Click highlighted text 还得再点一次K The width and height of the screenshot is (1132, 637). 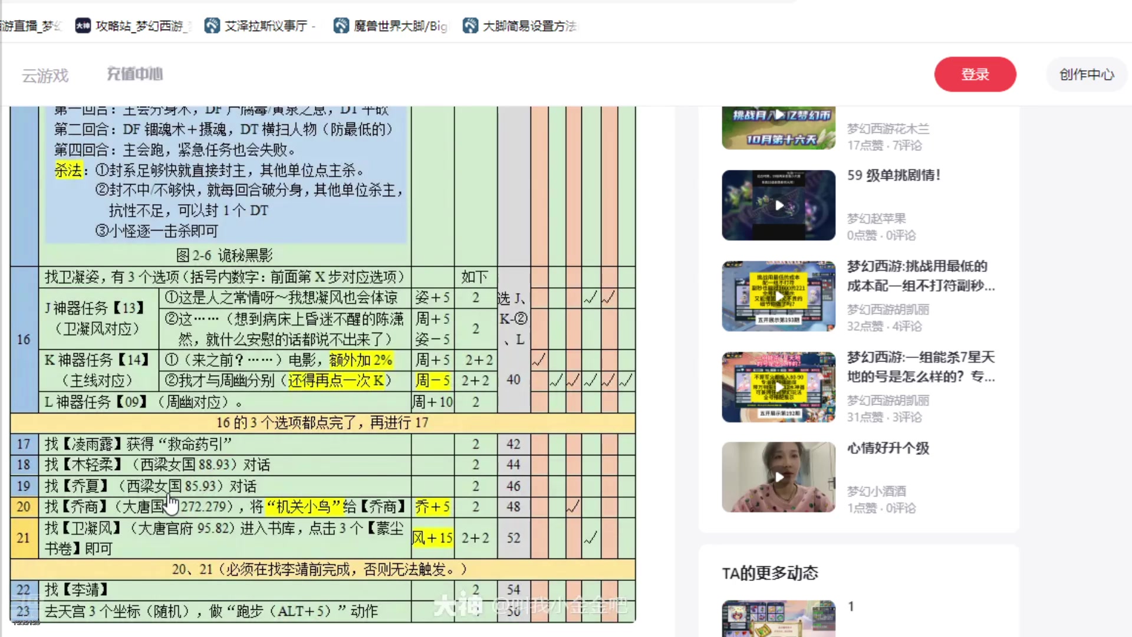point(337,380)
